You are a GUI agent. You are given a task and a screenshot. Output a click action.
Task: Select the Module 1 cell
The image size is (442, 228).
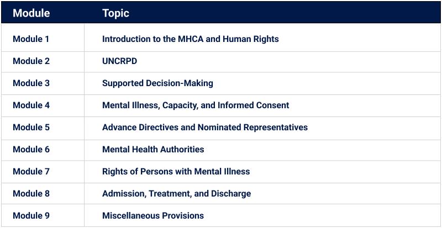pyautogui.click(x=31, y=39)
